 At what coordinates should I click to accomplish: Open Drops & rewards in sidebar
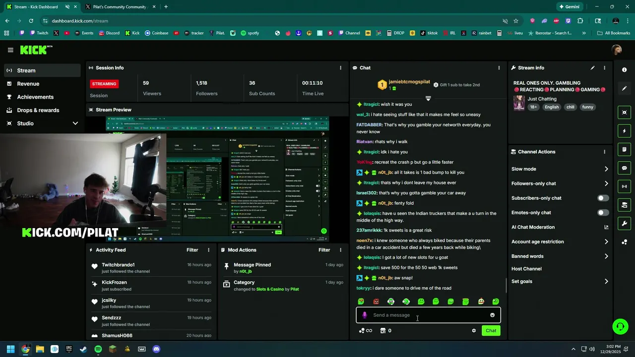(x=42, y=110)
